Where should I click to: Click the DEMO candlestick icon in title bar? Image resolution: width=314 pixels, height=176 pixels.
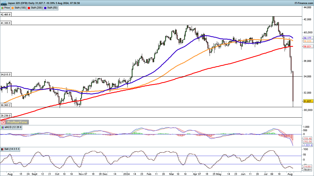pos(3,3)
